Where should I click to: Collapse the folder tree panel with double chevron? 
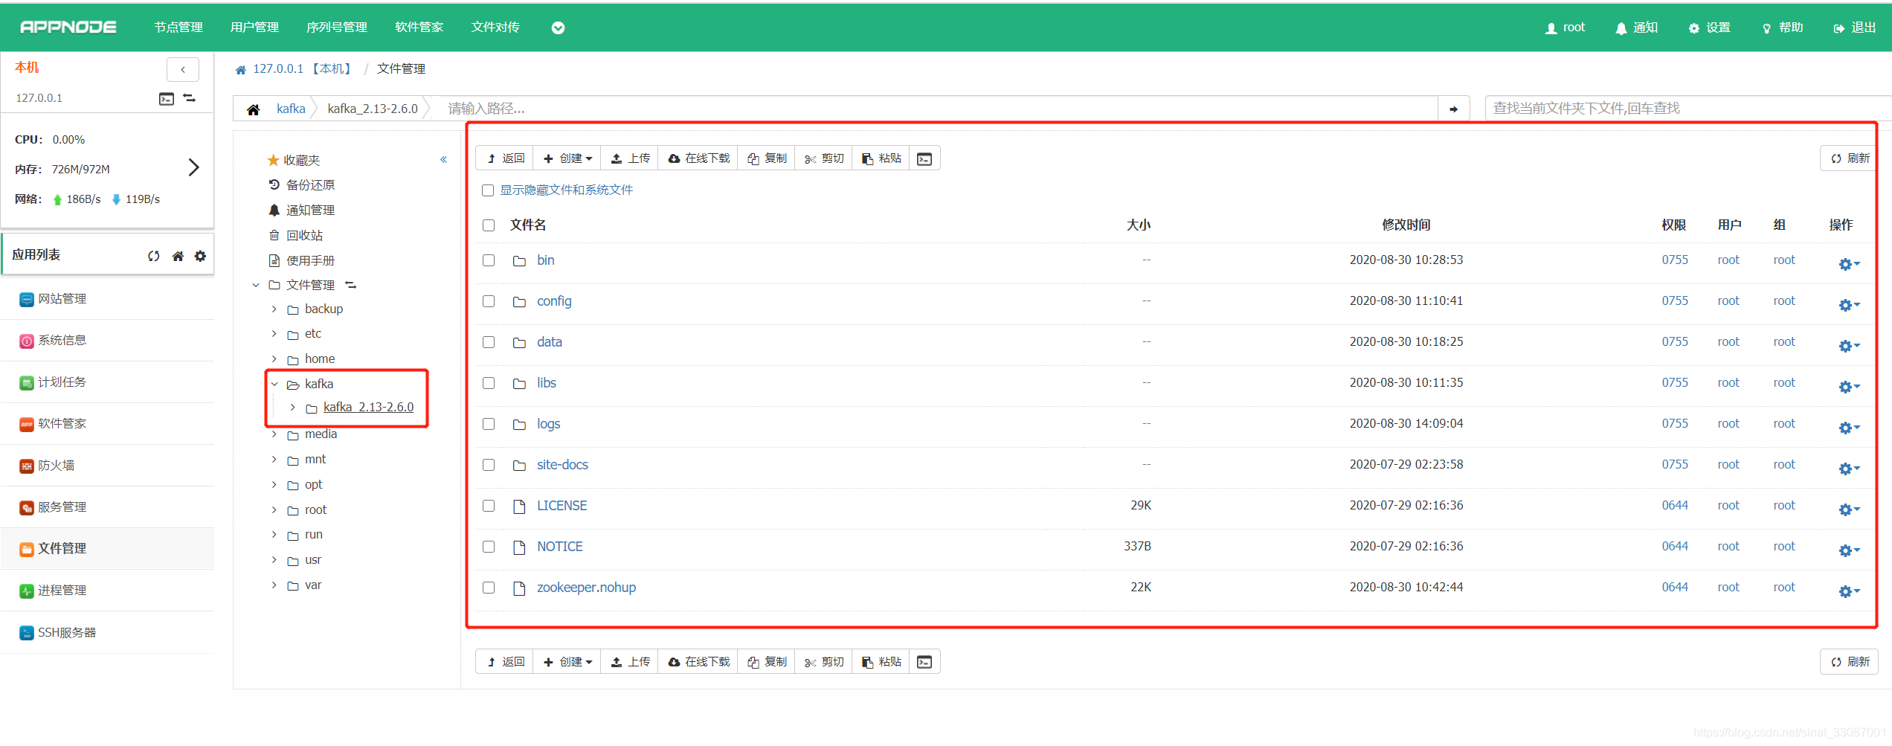pos(444,159)
